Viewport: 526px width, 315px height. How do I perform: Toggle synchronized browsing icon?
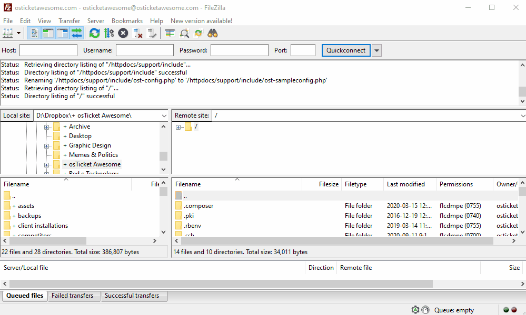click(199, 33)
